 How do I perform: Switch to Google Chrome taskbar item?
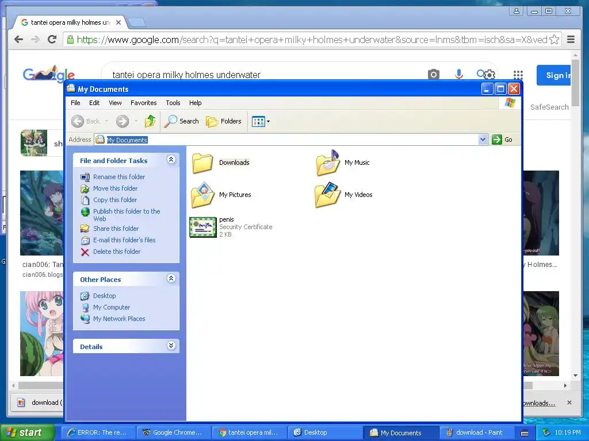coord(173,433)
